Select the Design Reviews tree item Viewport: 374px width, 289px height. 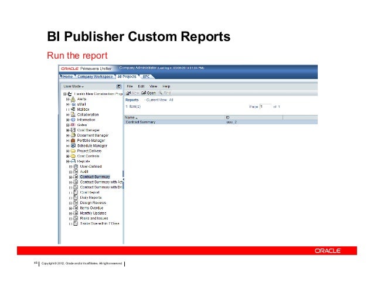click(x=93, y=203)
